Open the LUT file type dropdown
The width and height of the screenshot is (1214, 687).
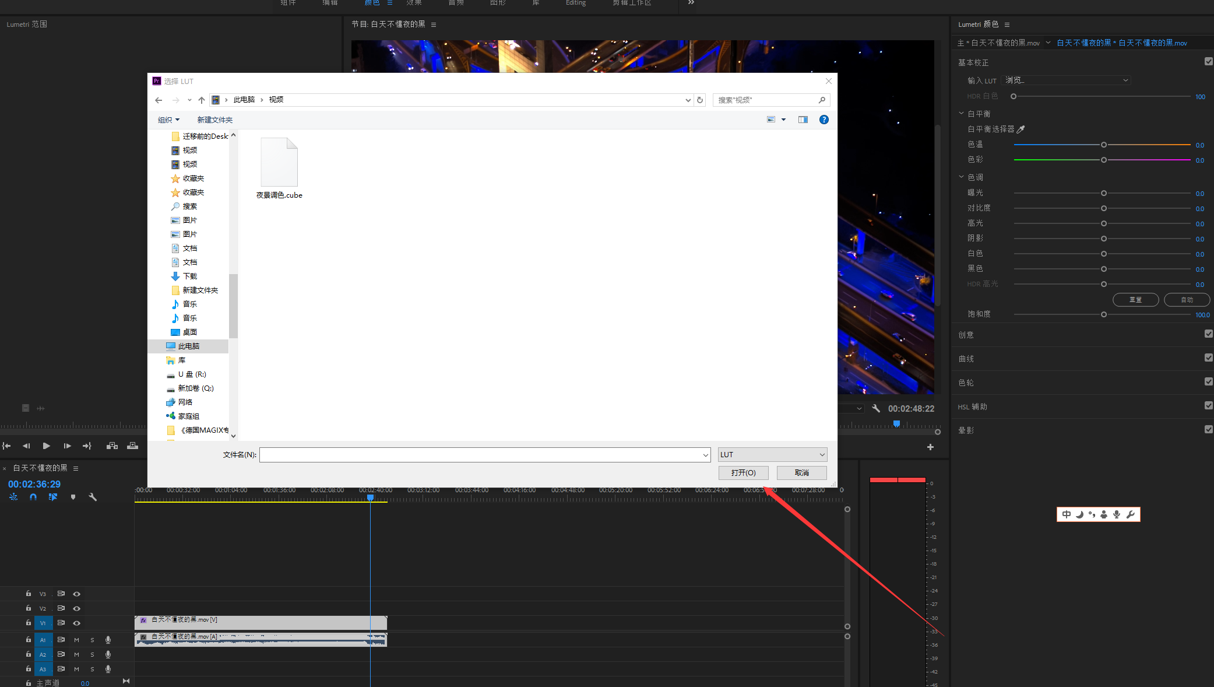point(772,454)
